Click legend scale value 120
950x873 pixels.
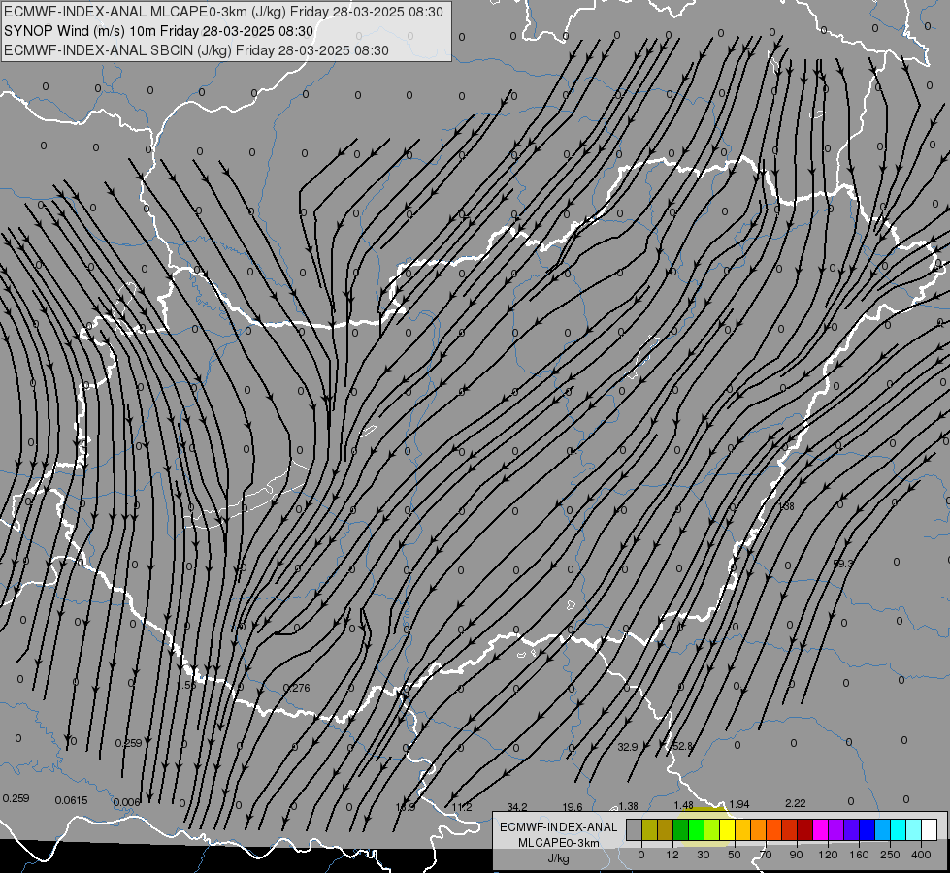(828, 855)
